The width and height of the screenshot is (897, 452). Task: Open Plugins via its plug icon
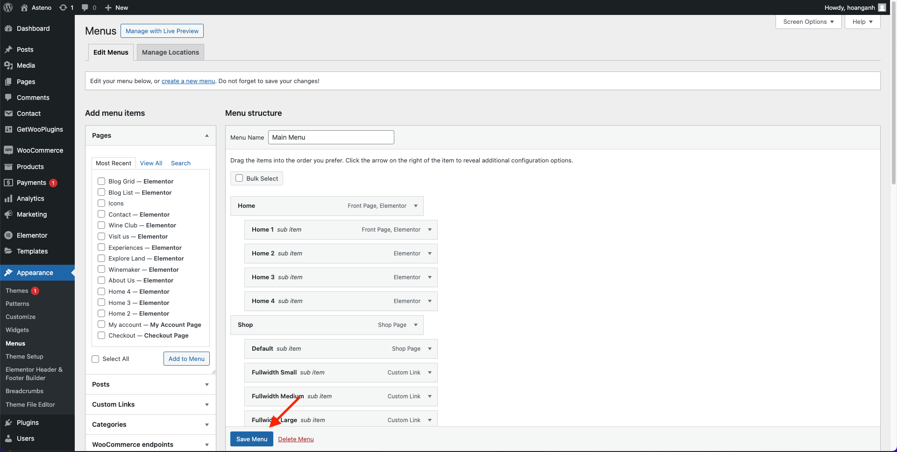[8, 423]
